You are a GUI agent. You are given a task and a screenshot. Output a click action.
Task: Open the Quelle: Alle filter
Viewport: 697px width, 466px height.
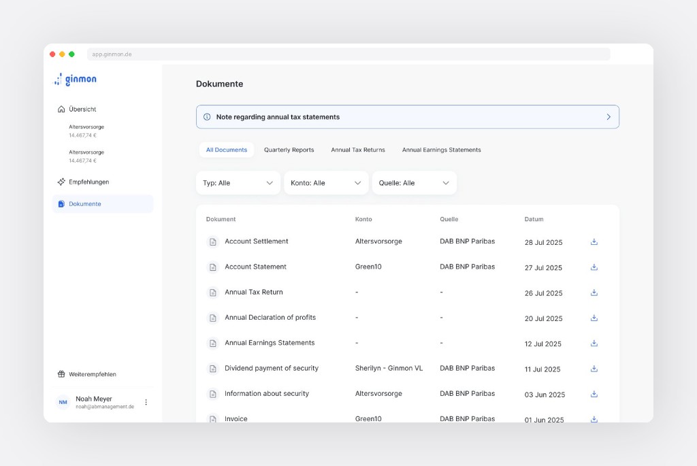click(414, 183)
